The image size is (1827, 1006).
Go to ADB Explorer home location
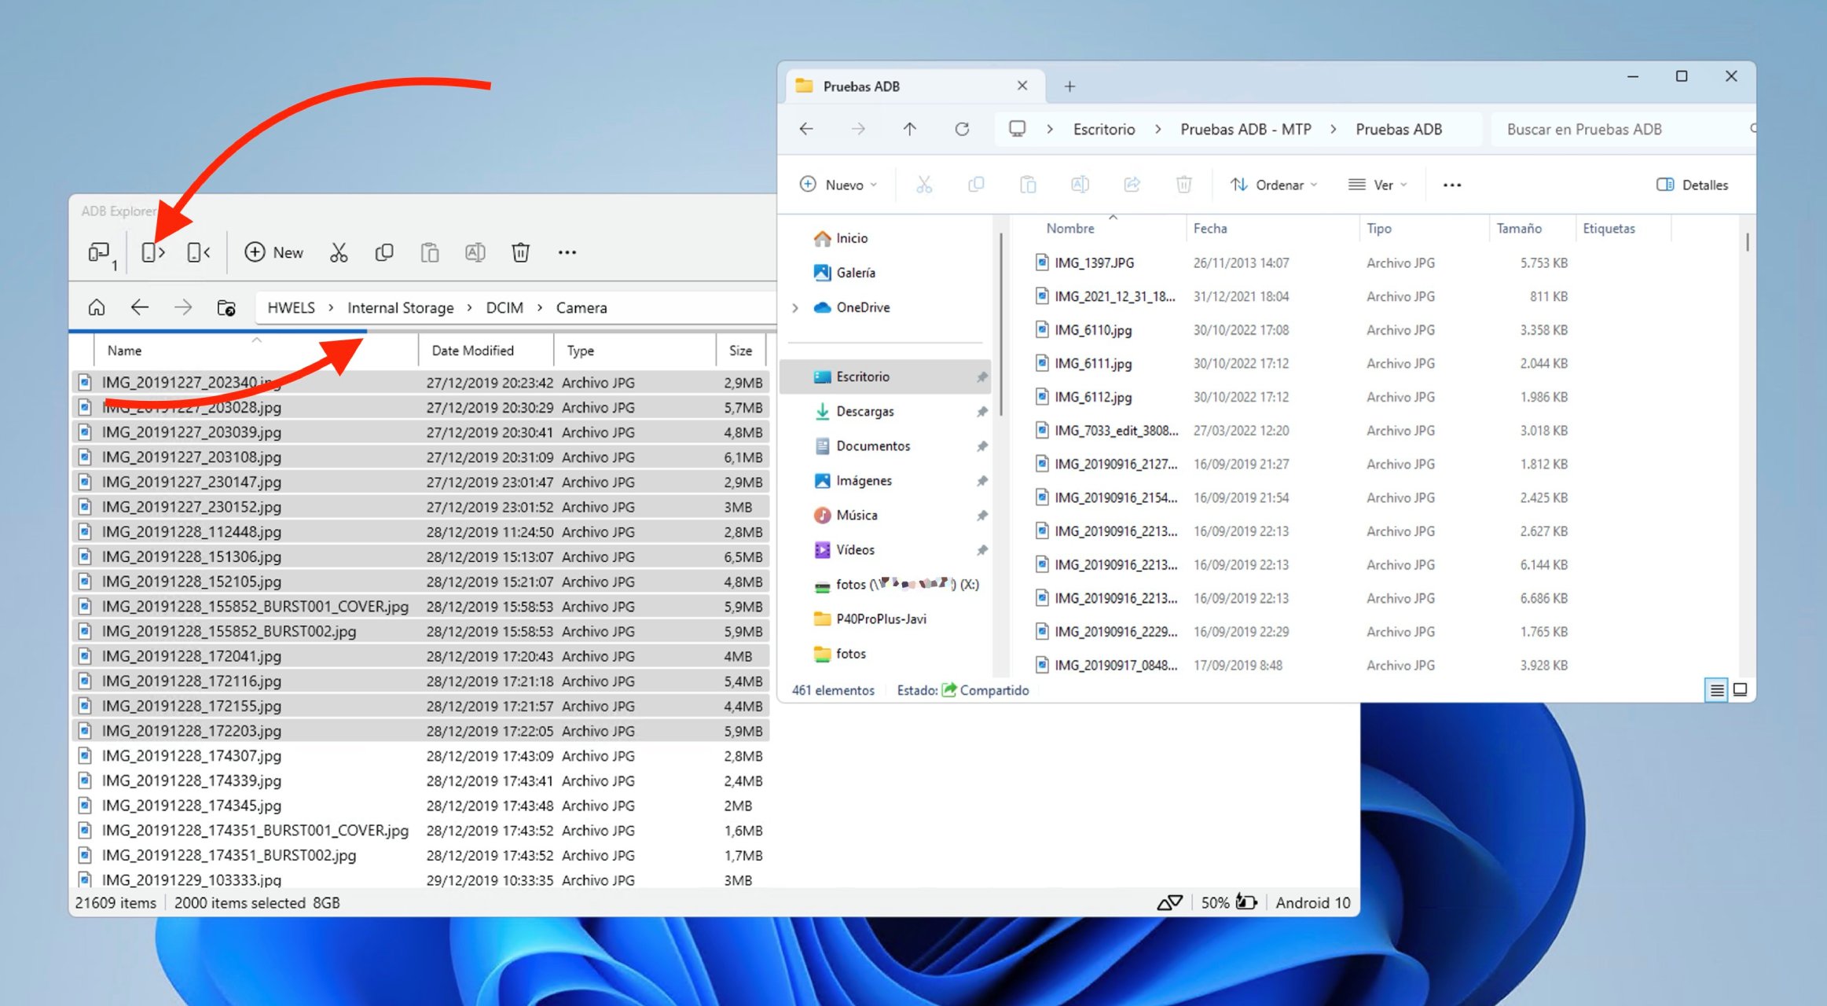[x=97, y=307]
